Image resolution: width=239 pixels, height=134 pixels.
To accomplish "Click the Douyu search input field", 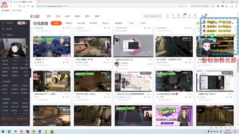I will (x=151, y=16).
